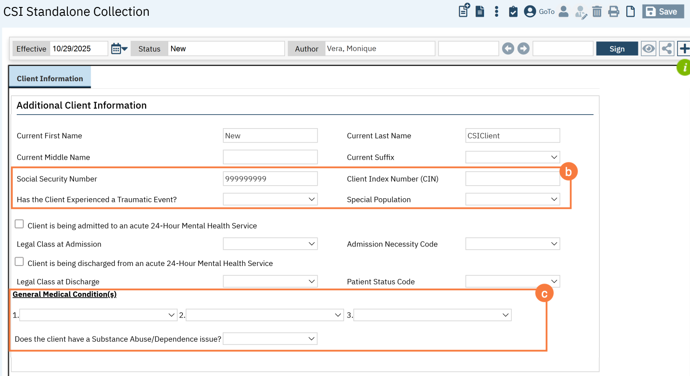Screen dimensions: 690x376
Task: Expand the Special Population dropdown
Action: click(512, 200)
